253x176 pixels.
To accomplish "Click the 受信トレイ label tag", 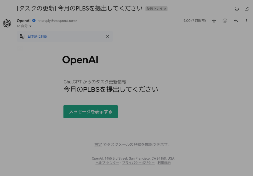I will 154,9.
